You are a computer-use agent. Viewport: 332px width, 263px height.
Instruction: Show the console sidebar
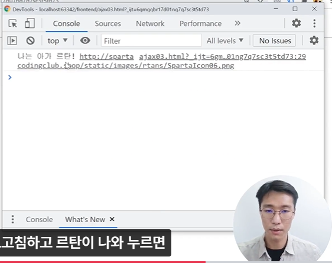click(12, 40)
